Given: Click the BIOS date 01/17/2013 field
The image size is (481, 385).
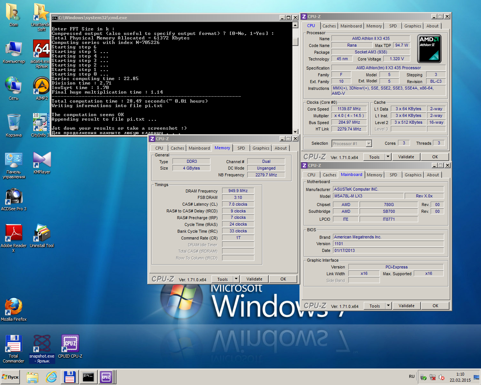Looking at the screenshot, I should point(388,250).
